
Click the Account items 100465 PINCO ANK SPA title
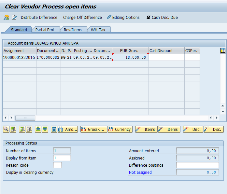pyautogui.click(x=43, y=43)
